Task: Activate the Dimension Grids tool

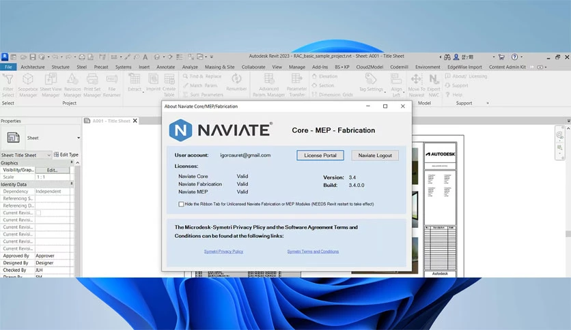Action: tap(332, 95)
